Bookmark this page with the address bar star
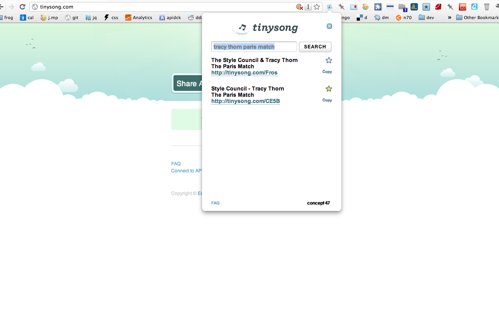 pos(317,7)
